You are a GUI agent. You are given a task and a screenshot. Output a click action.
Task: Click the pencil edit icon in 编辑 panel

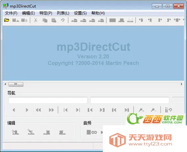[31, 132]
